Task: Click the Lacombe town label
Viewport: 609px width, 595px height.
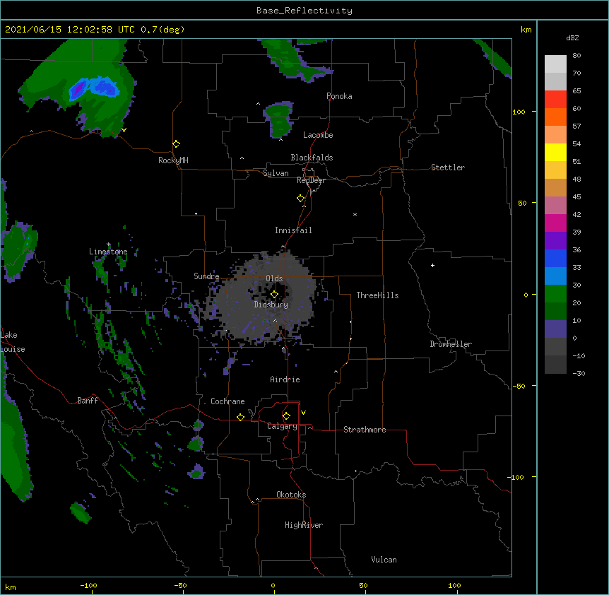Action: [x=318, y=135]
